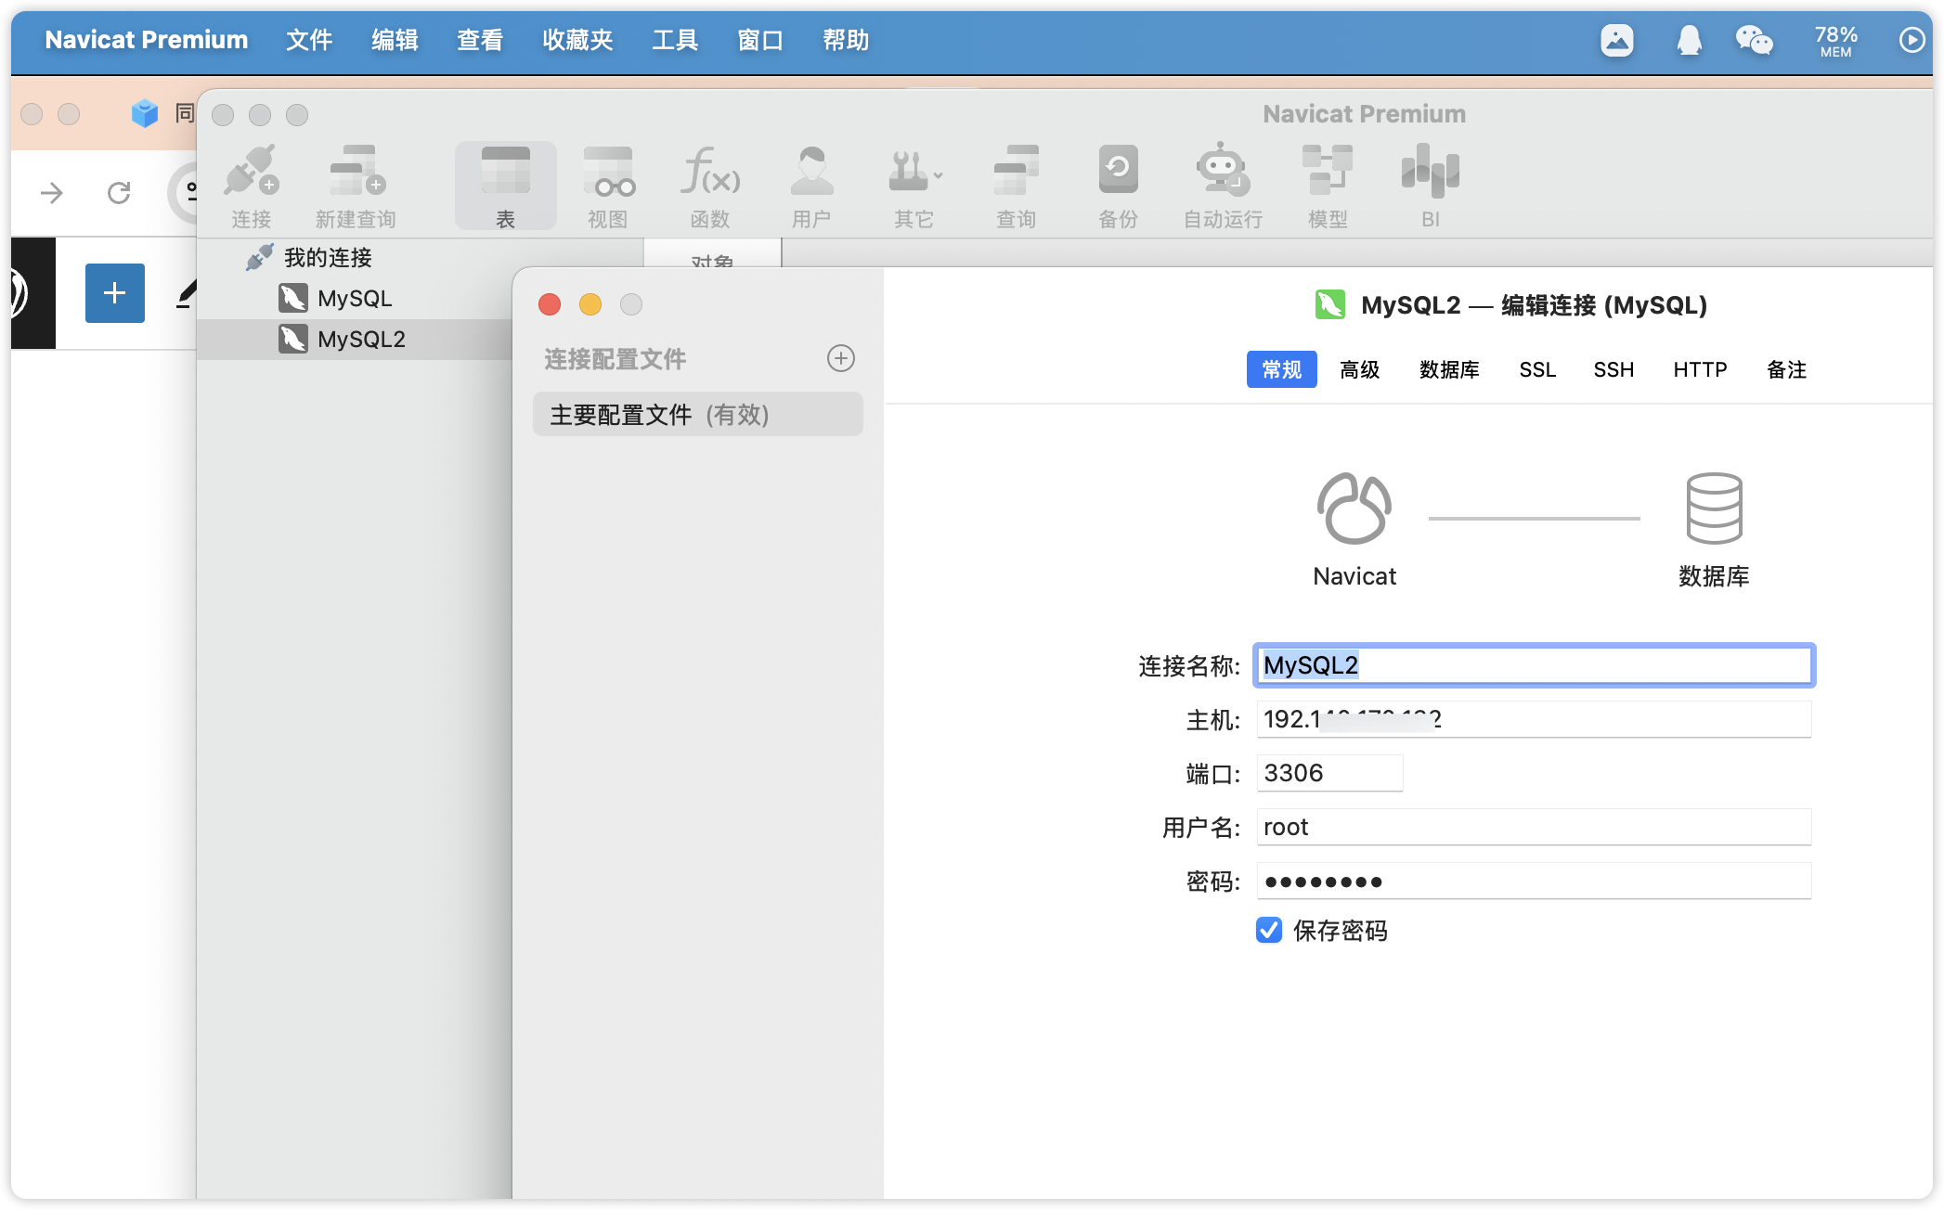This screenshot has height=1210, width=1944.
Task: Switch to the 常规 (General) tab
Action: click(x=1281, y=369)
